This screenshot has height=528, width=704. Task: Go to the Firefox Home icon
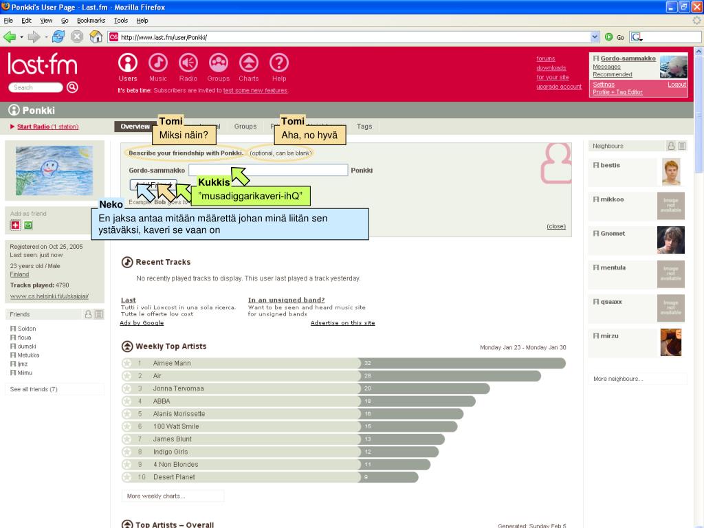96,37
